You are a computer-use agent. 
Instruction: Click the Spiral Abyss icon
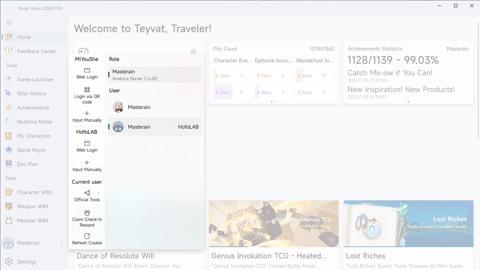pos(9,150)
